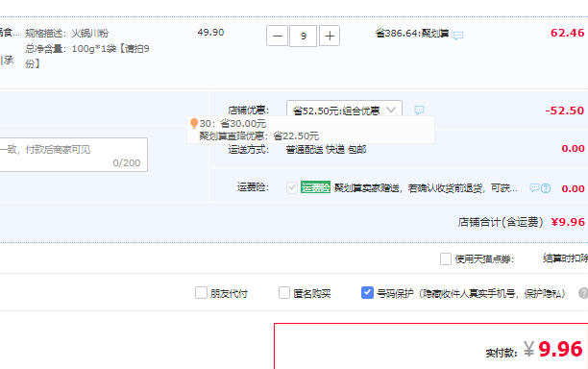Screen dimensions: 588x369
Task: Click the 省386.64:聚划算 discount text
Action: (412, 34)
